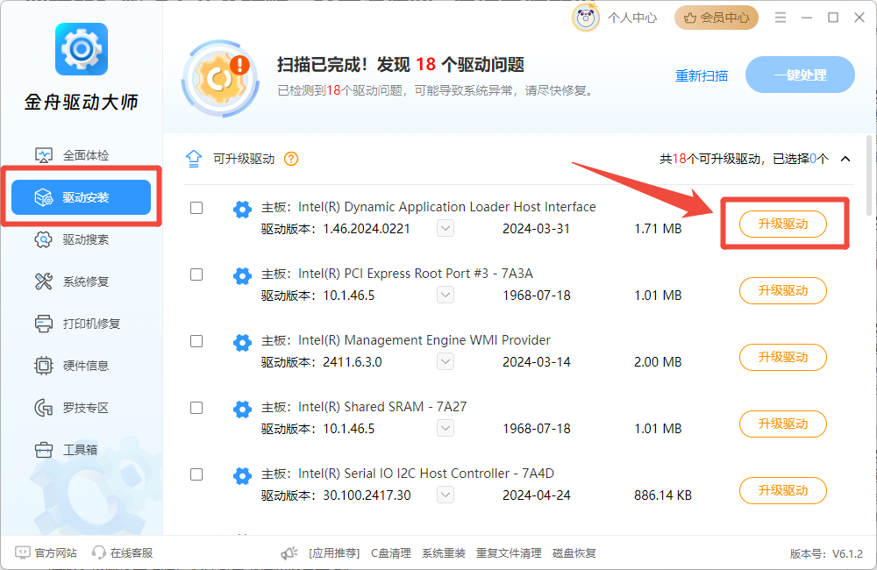Click 升级驱动 for Serial IO I2C Host Controller
Screen dimensions: 877x570
coord(783,490)
